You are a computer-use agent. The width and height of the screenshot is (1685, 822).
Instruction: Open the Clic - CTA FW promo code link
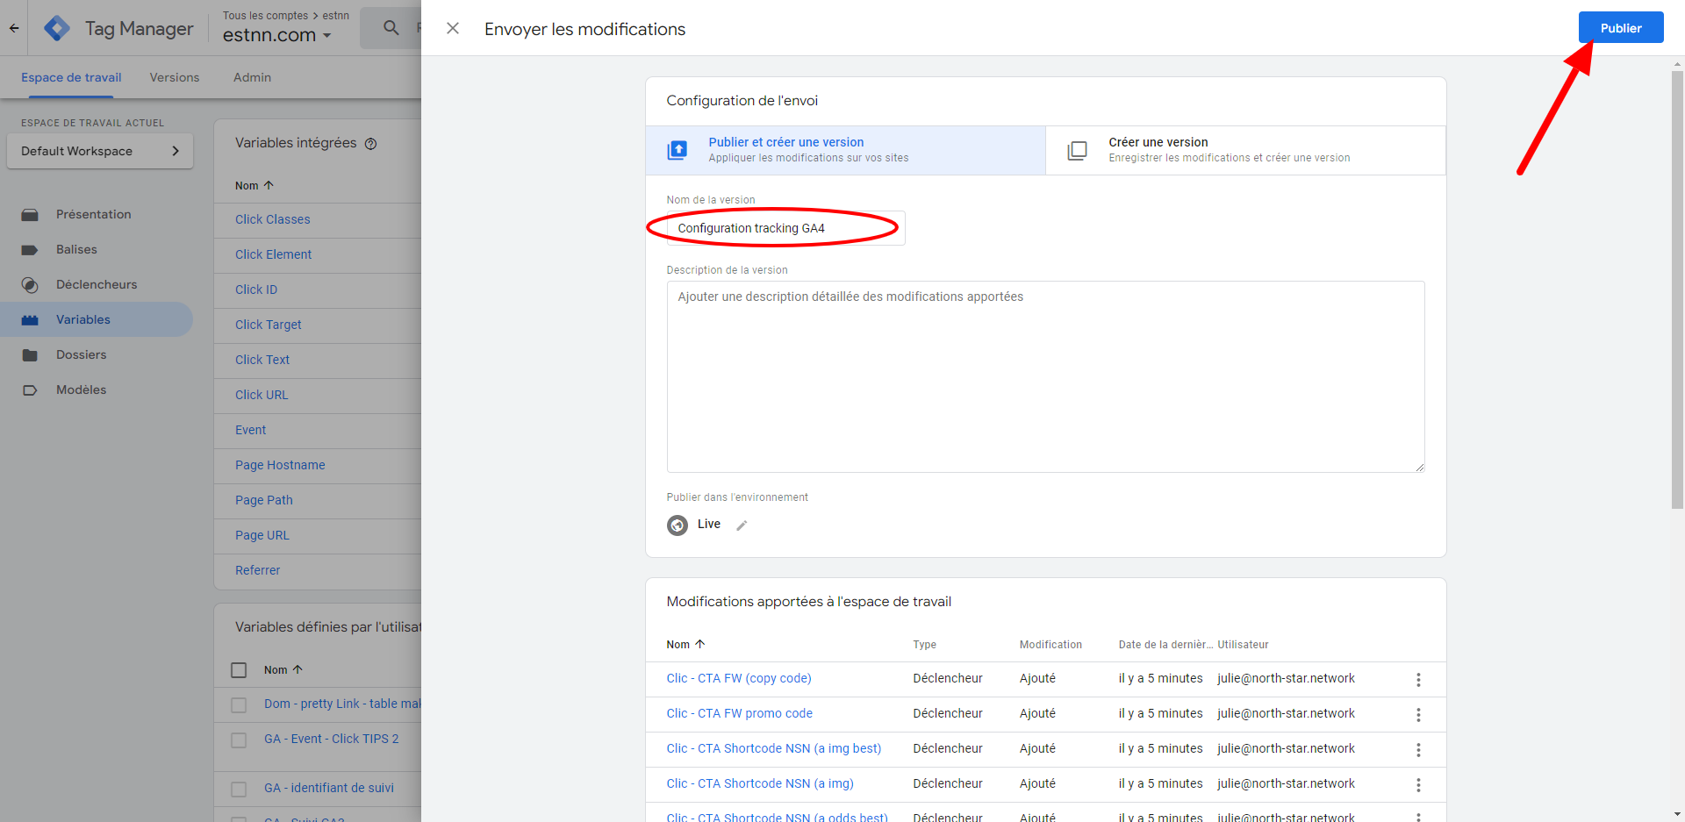click(739, 713)
